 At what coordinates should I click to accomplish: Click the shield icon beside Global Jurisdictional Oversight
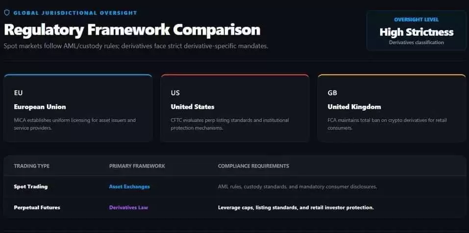6,13
